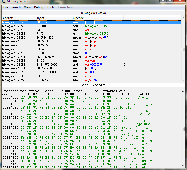Open the View menu
Image resolution: width=187 pixels, height=170 pixels.
click(27, 7)
